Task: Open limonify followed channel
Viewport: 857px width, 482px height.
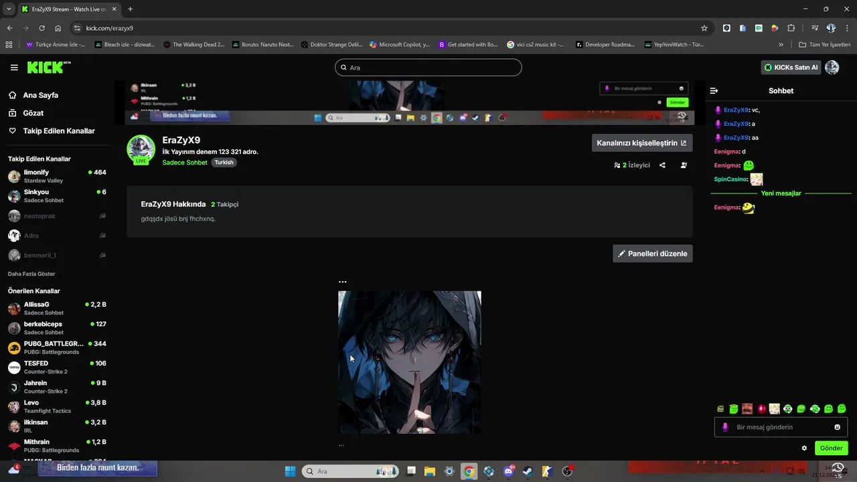Action: click(x=57, y=176)
